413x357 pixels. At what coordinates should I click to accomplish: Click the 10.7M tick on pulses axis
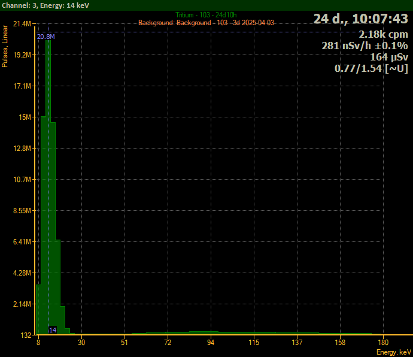coord(22,180)
